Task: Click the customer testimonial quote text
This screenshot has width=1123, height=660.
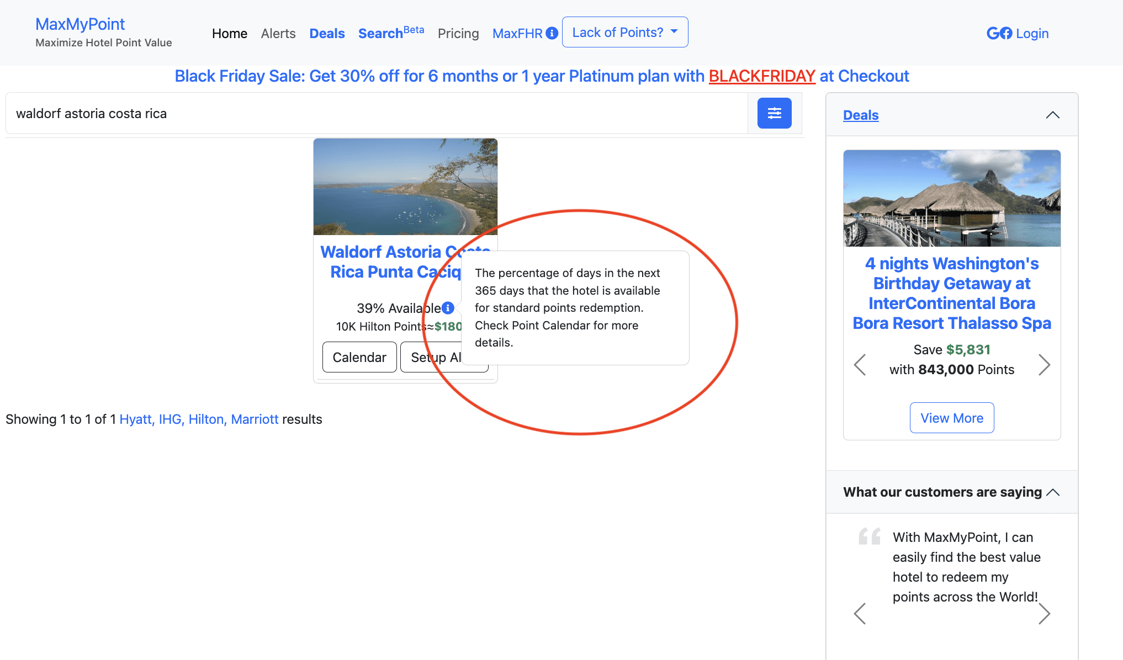Action: click(x=966, y=567)
